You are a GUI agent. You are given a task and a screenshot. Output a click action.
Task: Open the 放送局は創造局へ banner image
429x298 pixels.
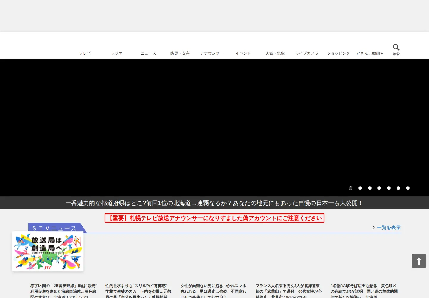coord(48,252)
